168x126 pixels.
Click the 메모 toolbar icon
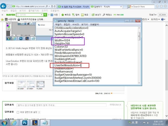point(85,15)
